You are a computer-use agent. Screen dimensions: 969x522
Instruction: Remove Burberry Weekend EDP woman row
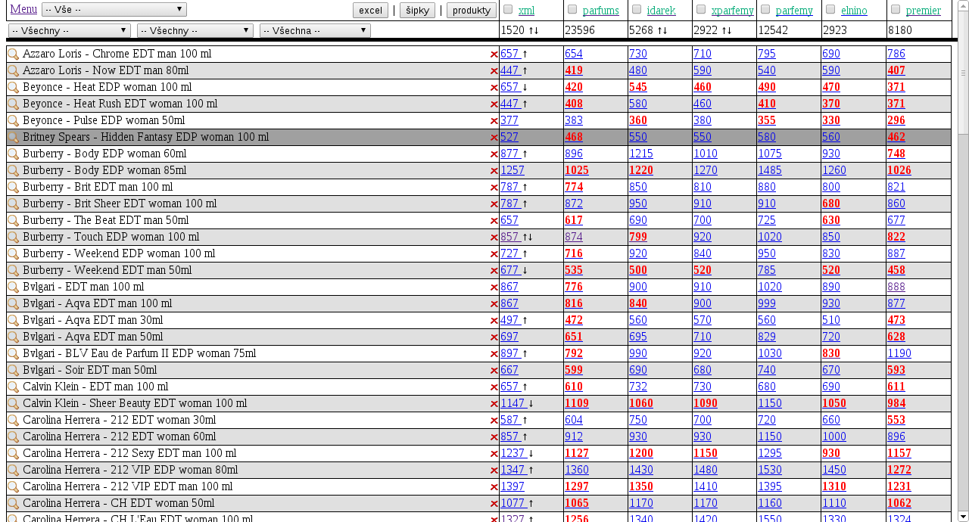pyautogui.click(x=494, y=254)
